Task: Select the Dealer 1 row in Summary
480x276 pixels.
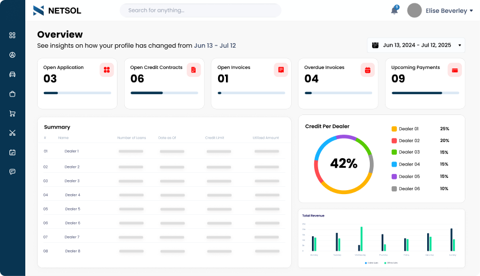Action: [163, 151]
